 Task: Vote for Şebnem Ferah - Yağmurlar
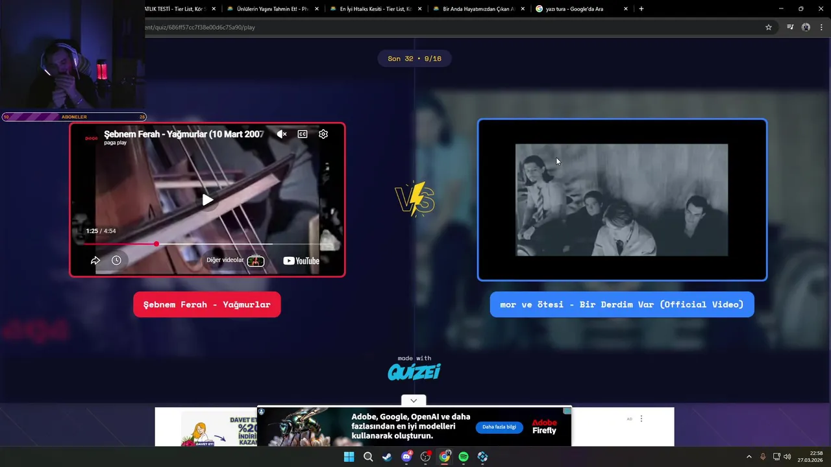[x=207, y=305]
